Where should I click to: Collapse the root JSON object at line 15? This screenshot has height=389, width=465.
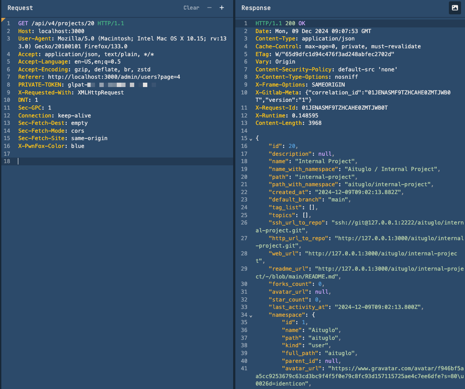(x=251, y=138)
